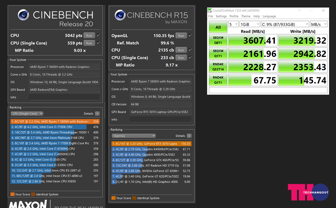Screen dimensions: 336x208
Task: Run the OpenGL test in Cinebench R15
Action: click(x=181, y=36)
